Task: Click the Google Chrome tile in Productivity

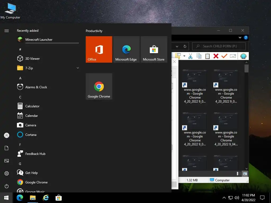Action: tap(99, 86)
